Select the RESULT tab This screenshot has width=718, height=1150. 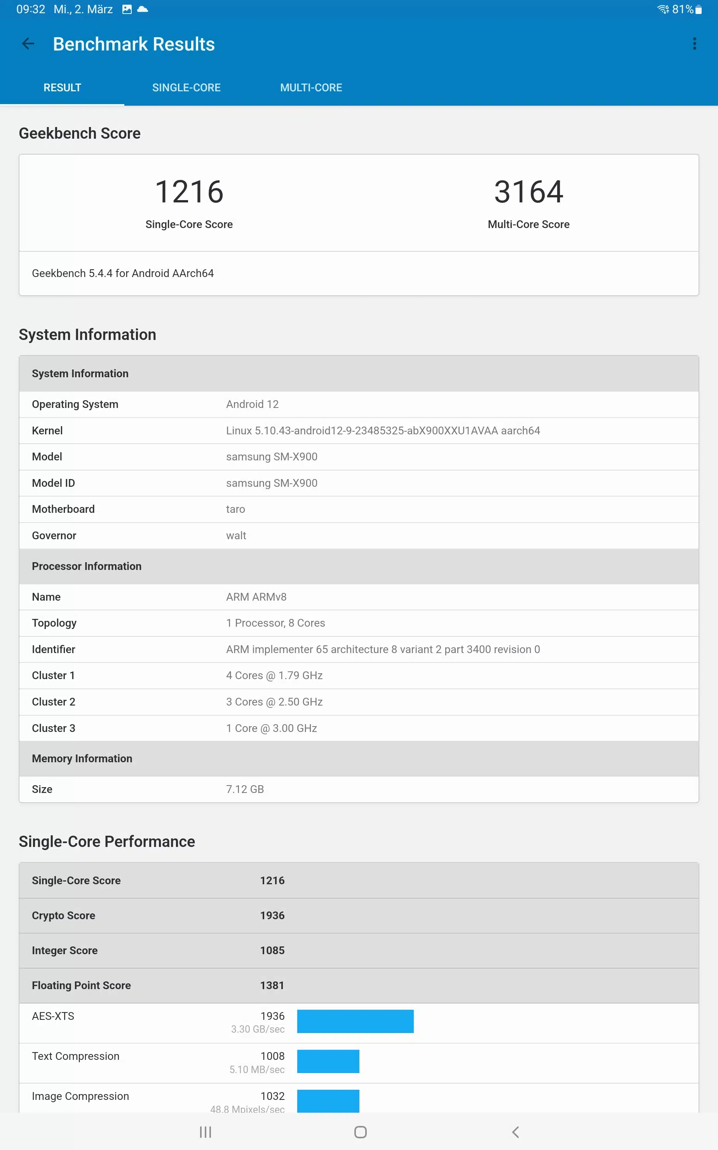[62, 87]
